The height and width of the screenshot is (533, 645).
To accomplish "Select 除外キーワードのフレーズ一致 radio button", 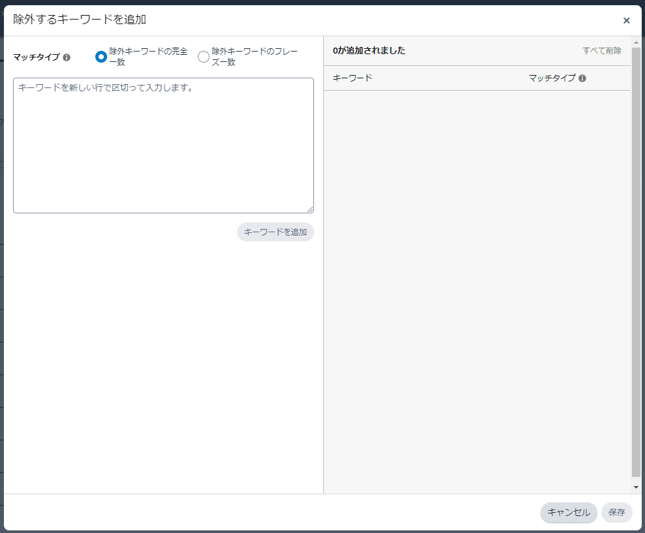I will click(204, 57).
